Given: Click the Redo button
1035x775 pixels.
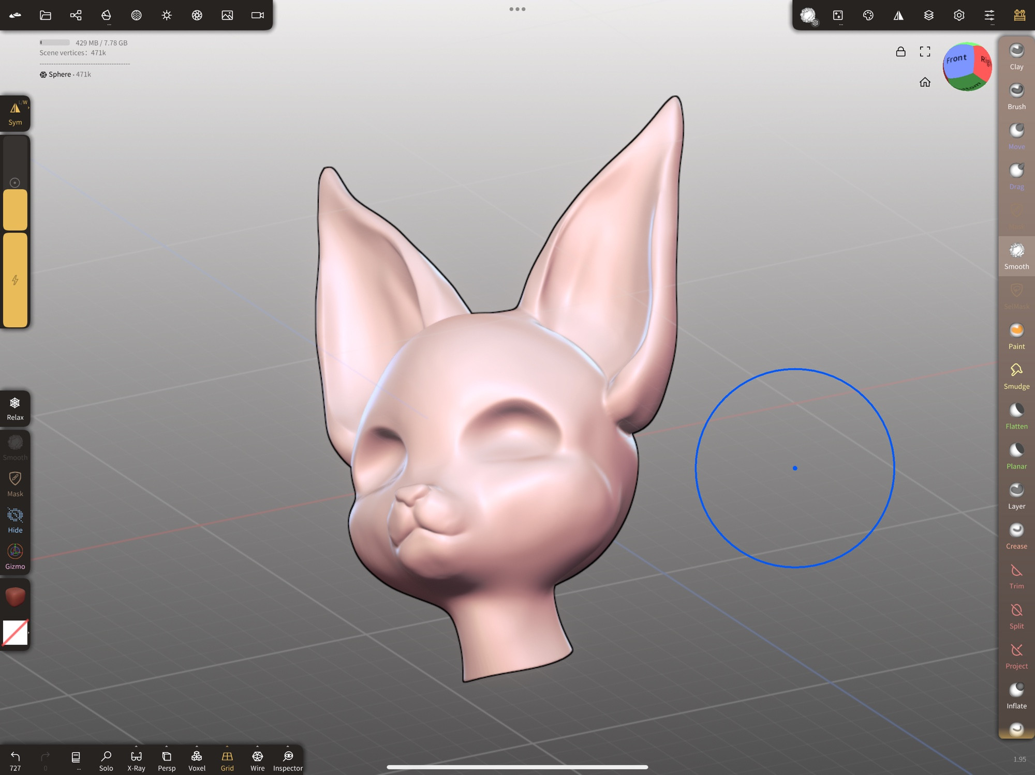Looking at the screenshot, I should (45, 761).
